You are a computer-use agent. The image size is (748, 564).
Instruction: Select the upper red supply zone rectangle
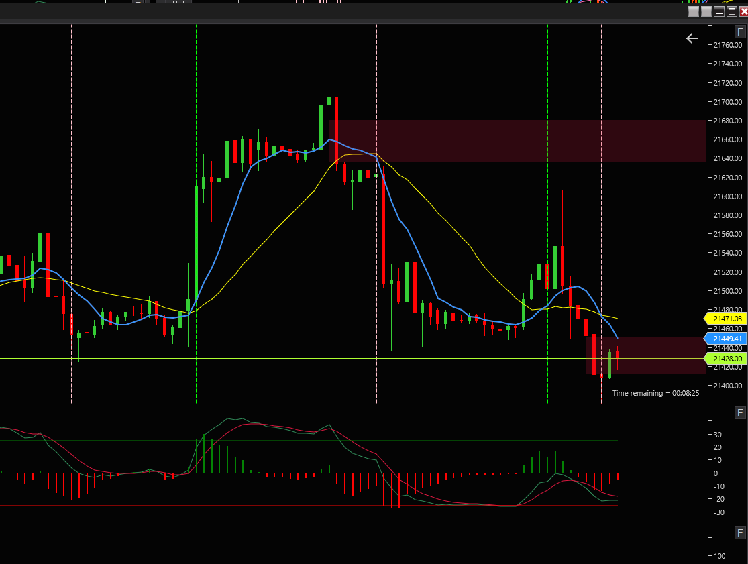(518, 141)
